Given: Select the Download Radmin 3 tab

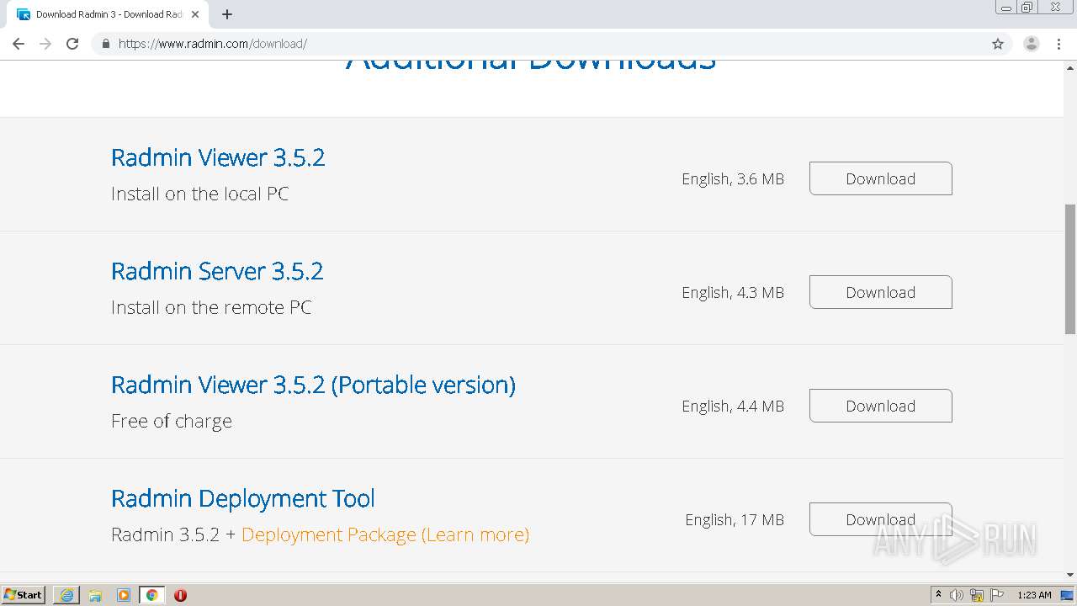Looking at the screenshot, I should 108,14.
